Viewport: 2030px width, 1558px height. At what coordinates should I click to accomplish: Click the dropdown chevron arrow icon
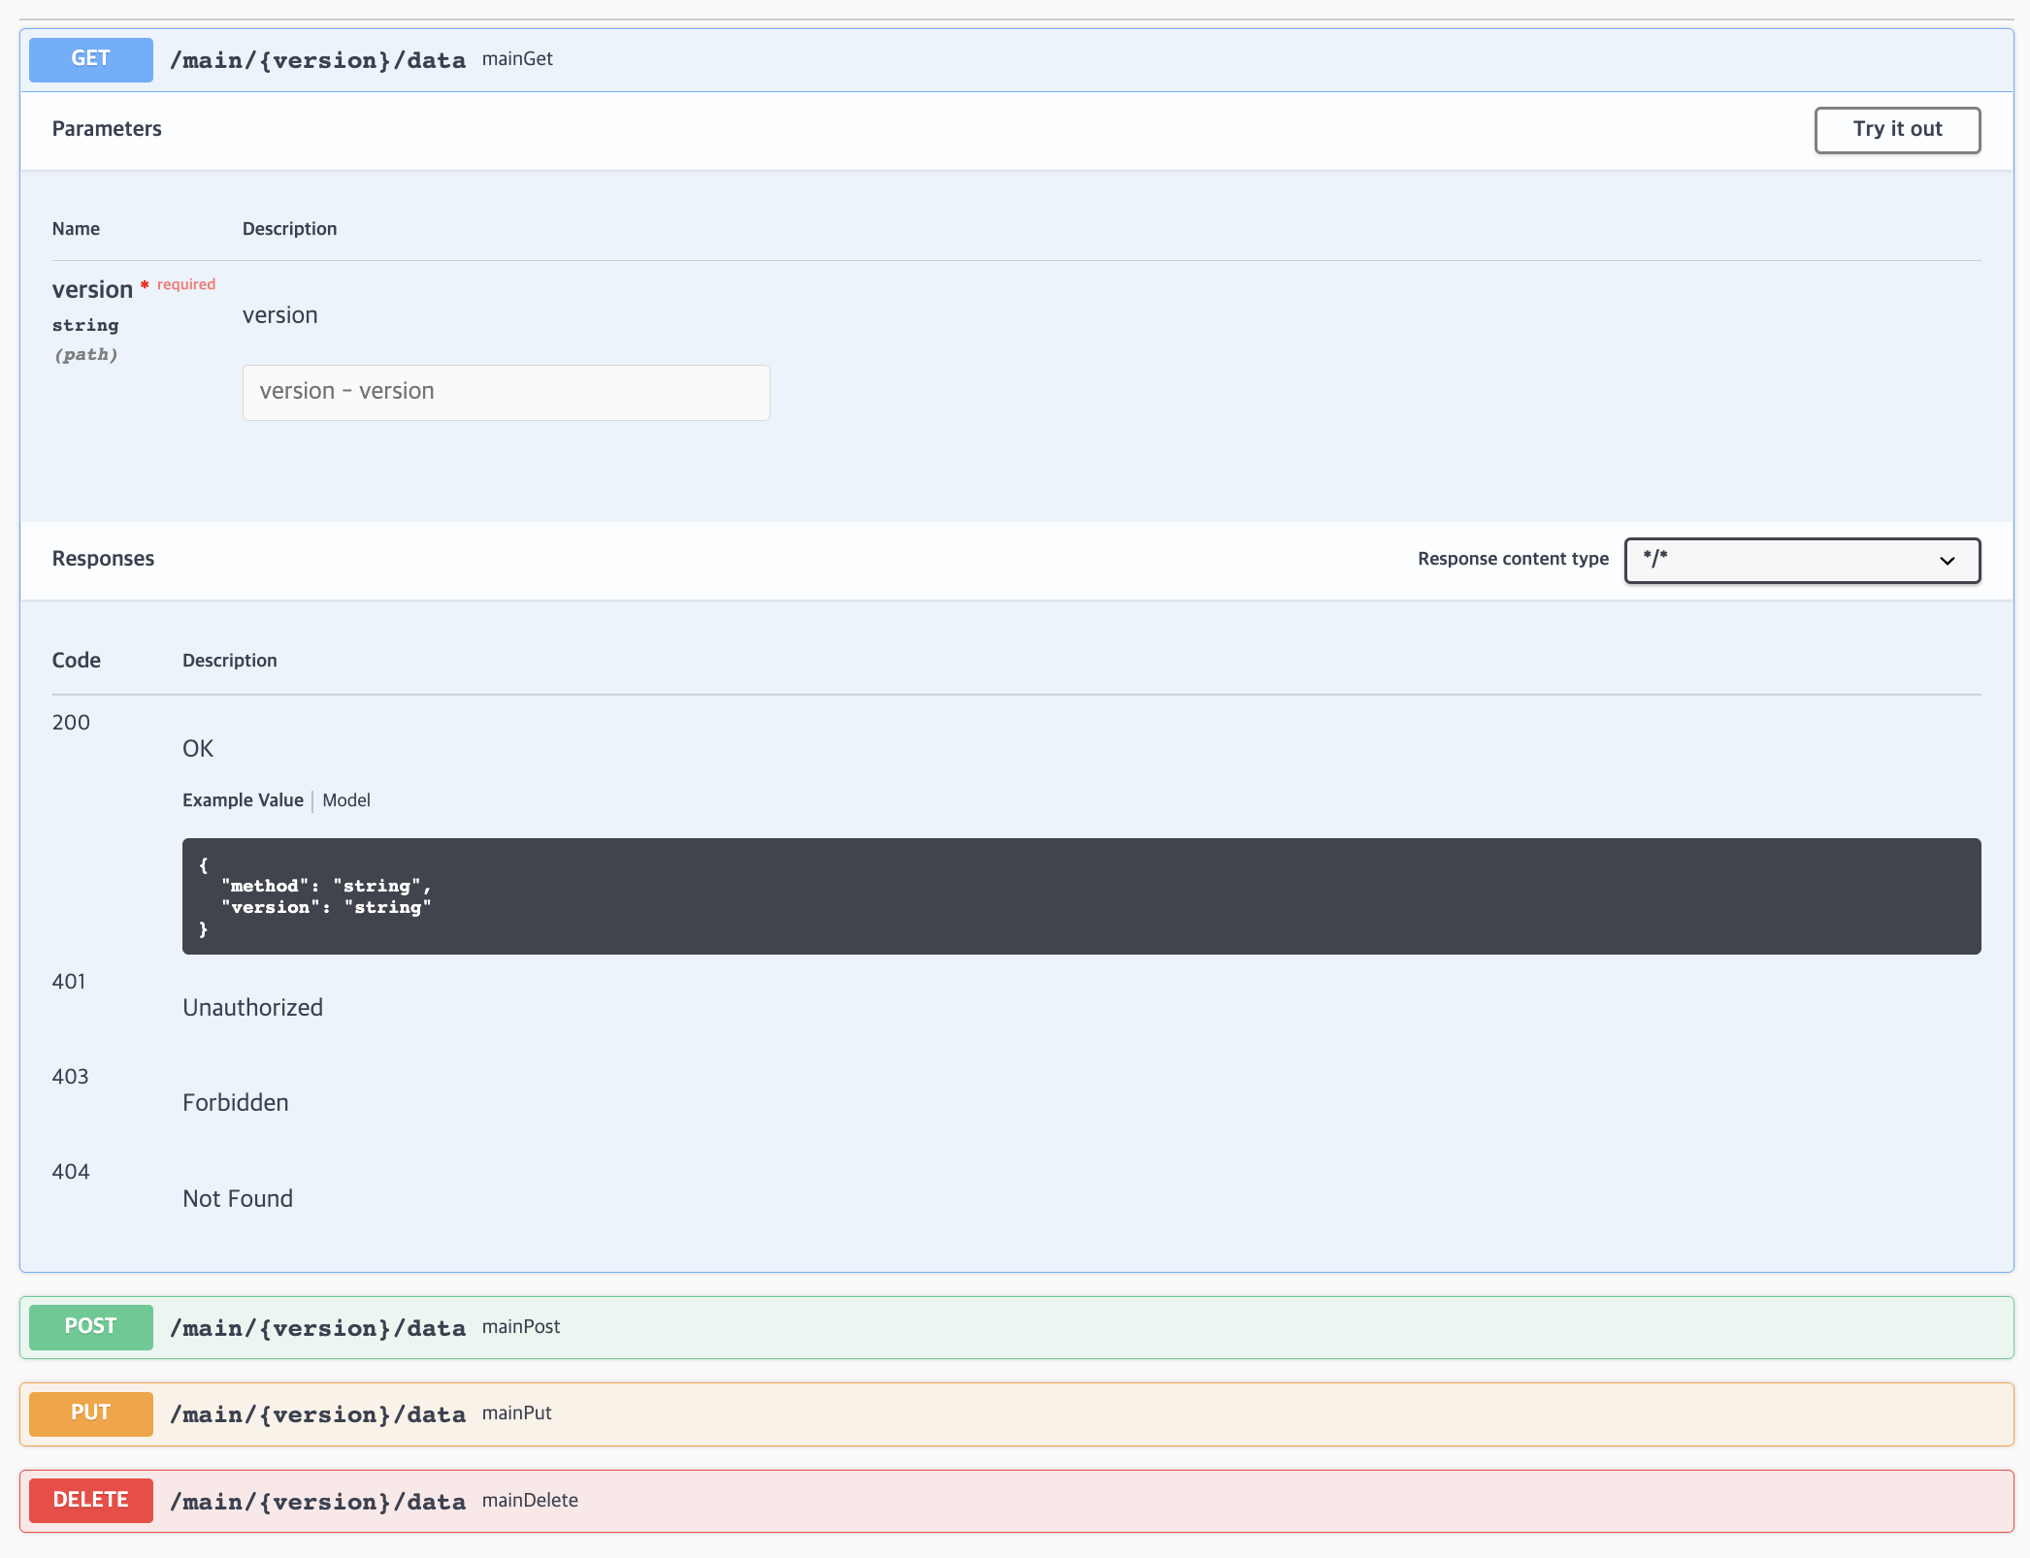tap(1947, 561)
